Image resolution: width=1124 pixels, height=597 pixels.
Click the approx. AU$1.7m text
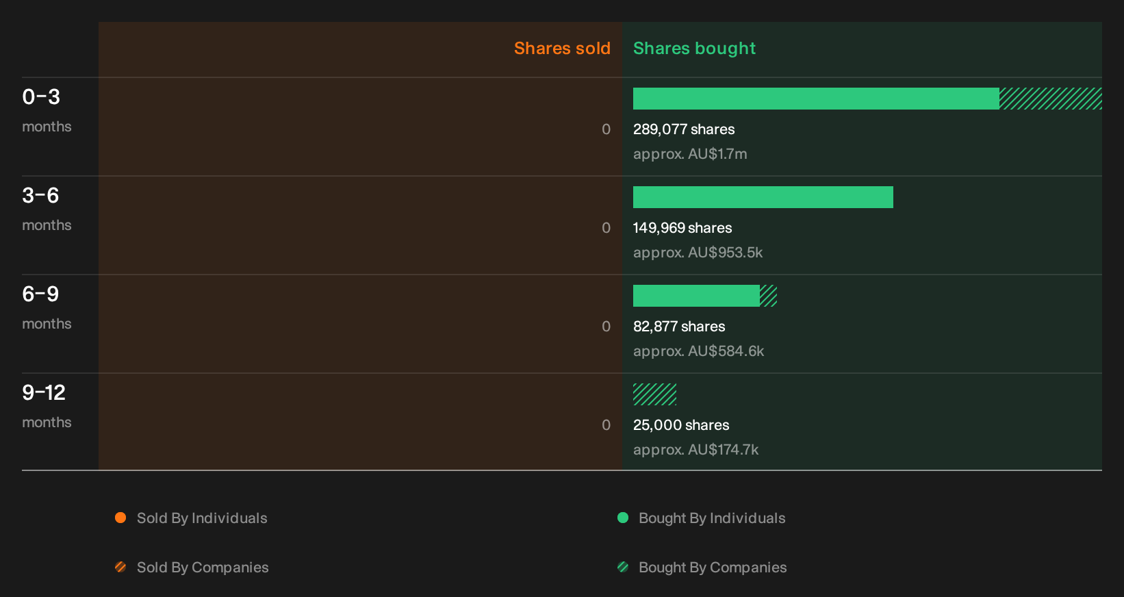[690, 154]
